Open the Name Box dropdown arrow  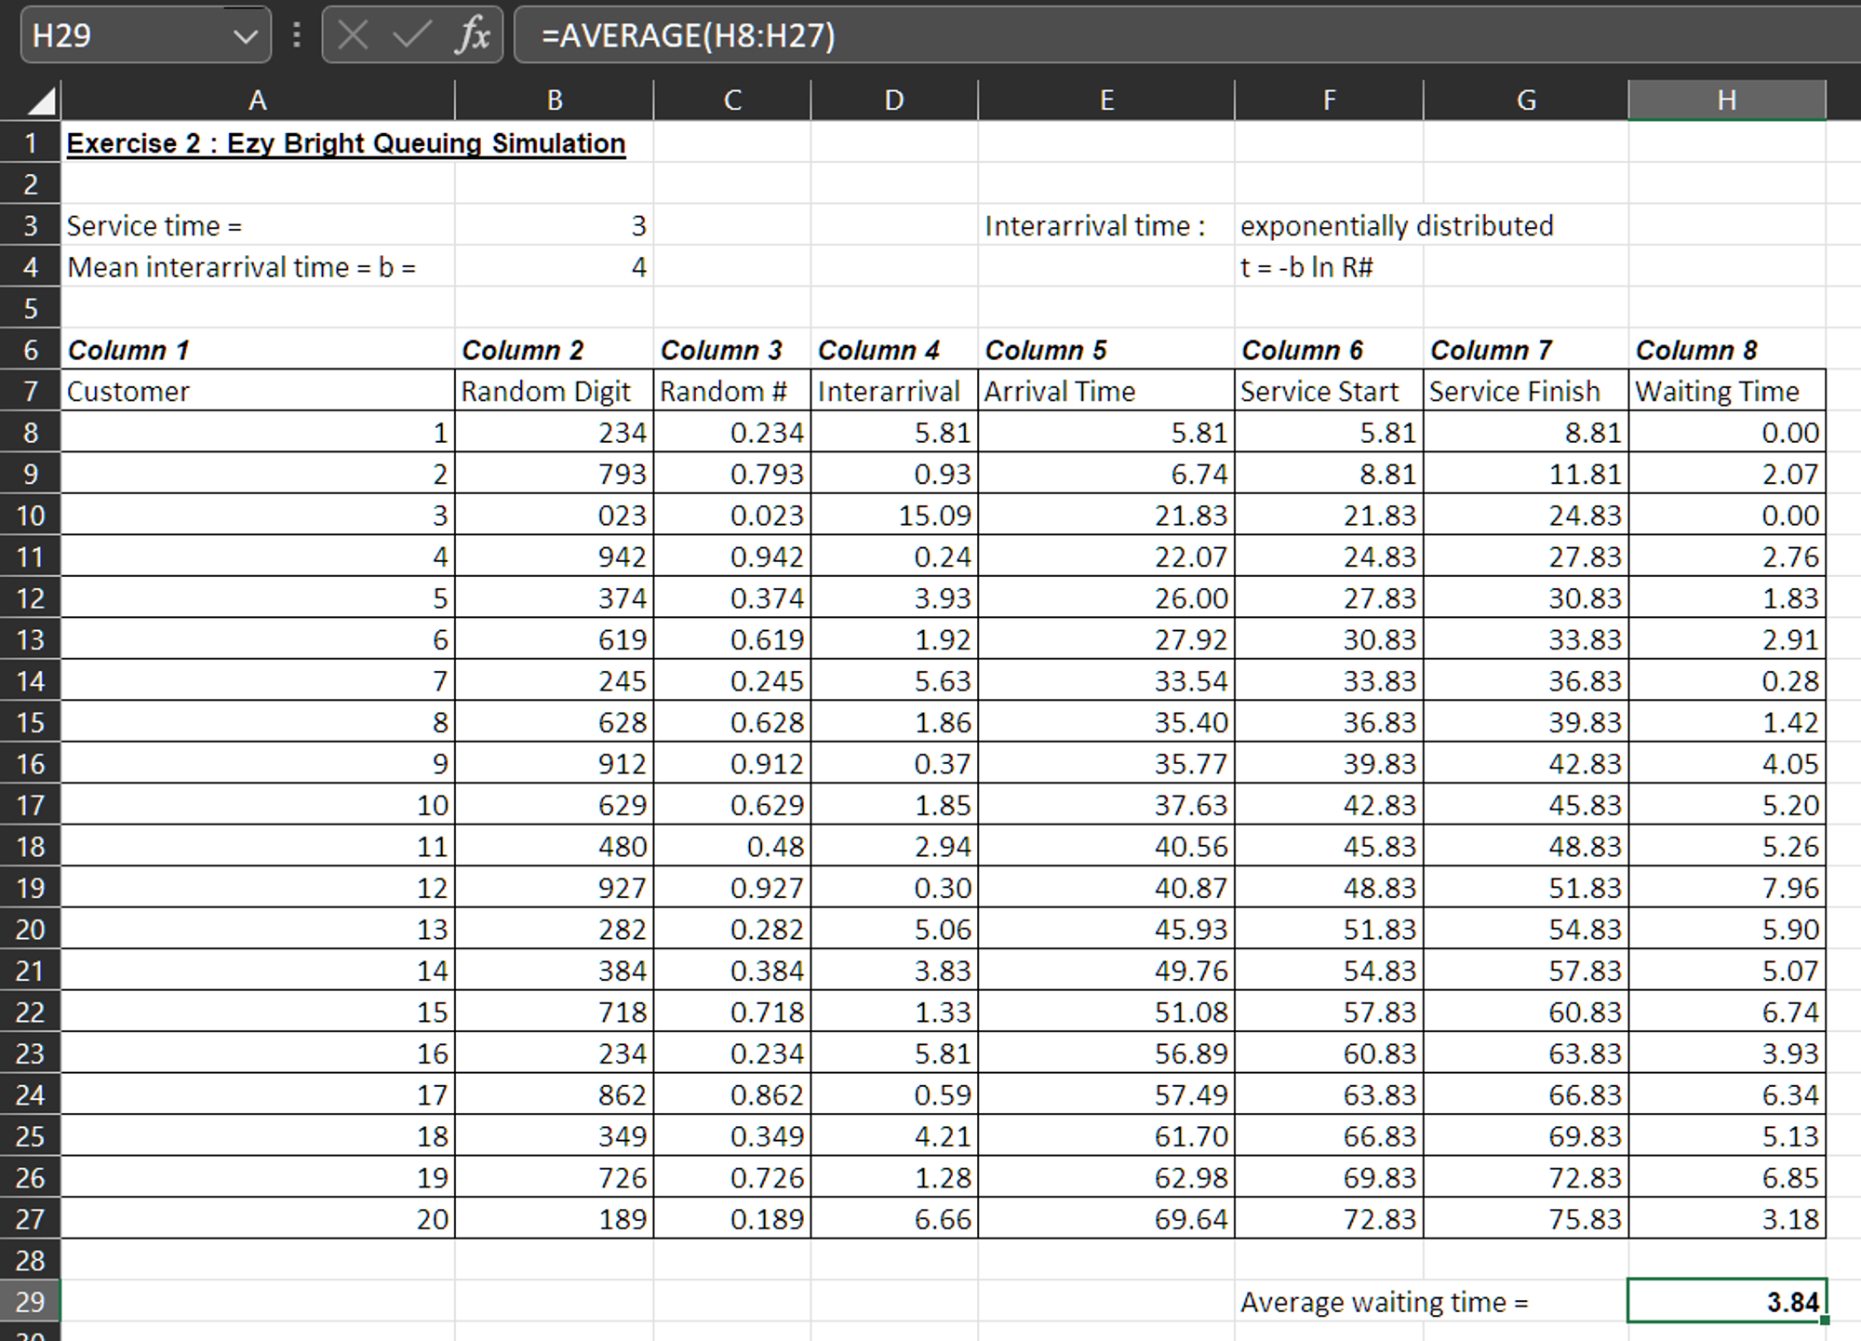pyautogui.click(x=246, y=36)
